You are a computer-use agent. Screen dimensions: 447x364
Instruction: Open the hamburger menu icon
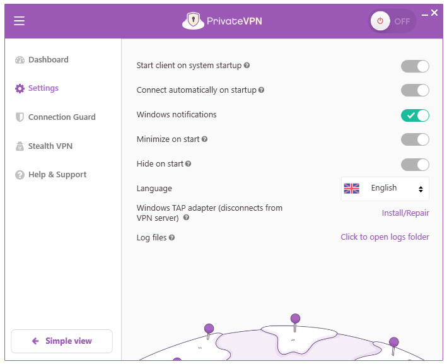click(20, 21)
